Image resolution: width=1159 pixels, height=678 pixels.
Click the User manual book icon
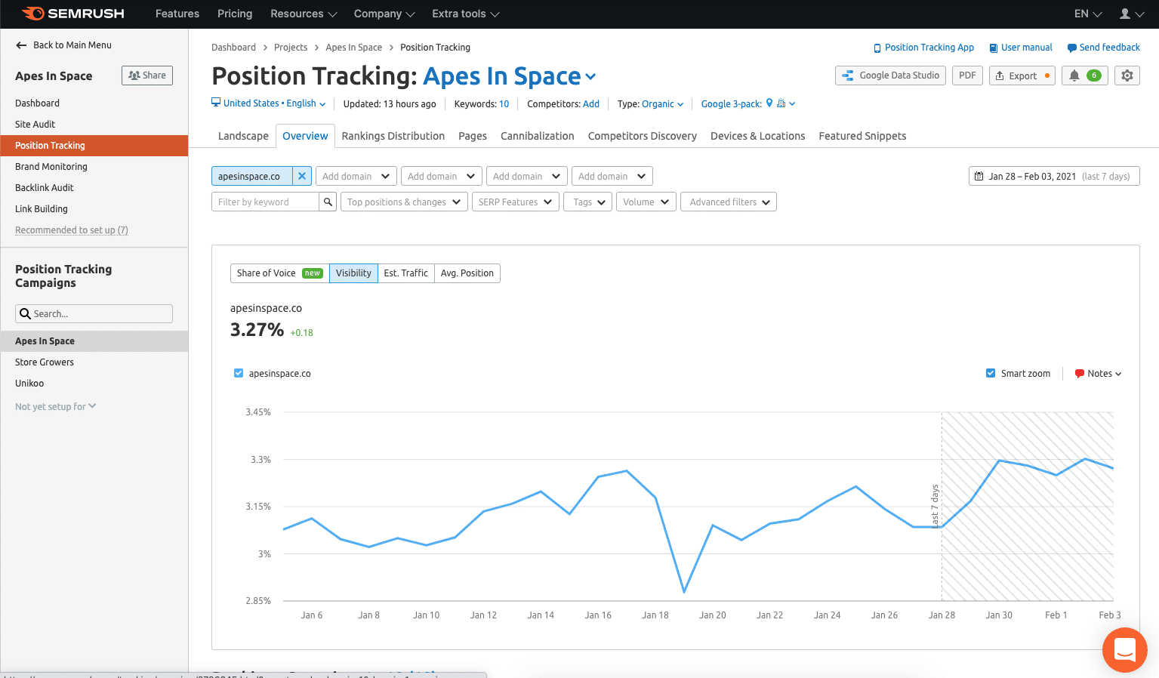click(x=994, y=48)
